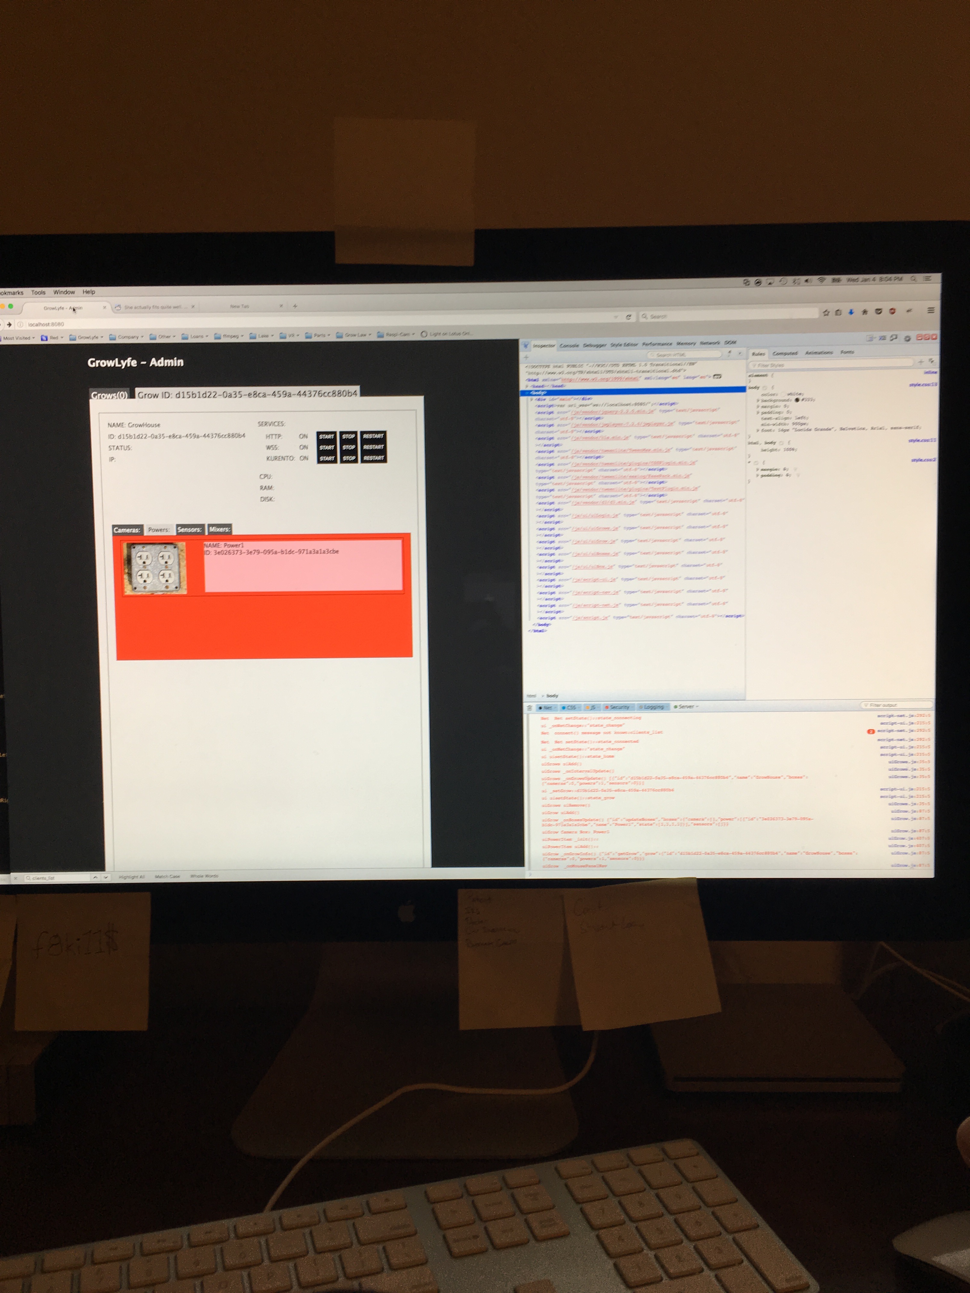Click the element picker icon in devtools

(x=526, y=345)
